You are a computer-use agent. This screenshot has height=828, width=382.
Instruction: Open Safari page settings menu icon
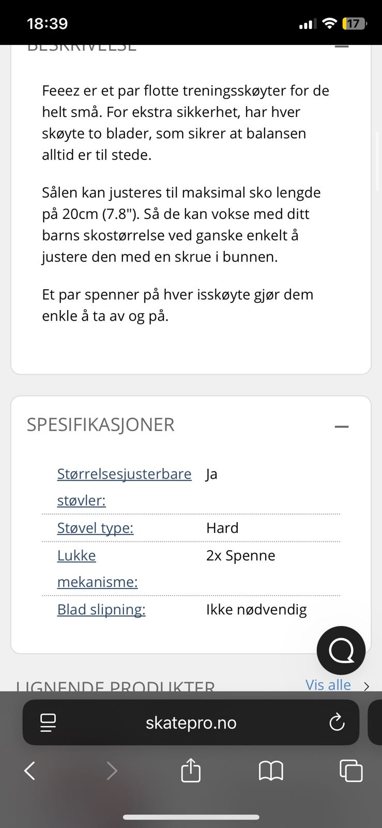click(x=48, y=722)
